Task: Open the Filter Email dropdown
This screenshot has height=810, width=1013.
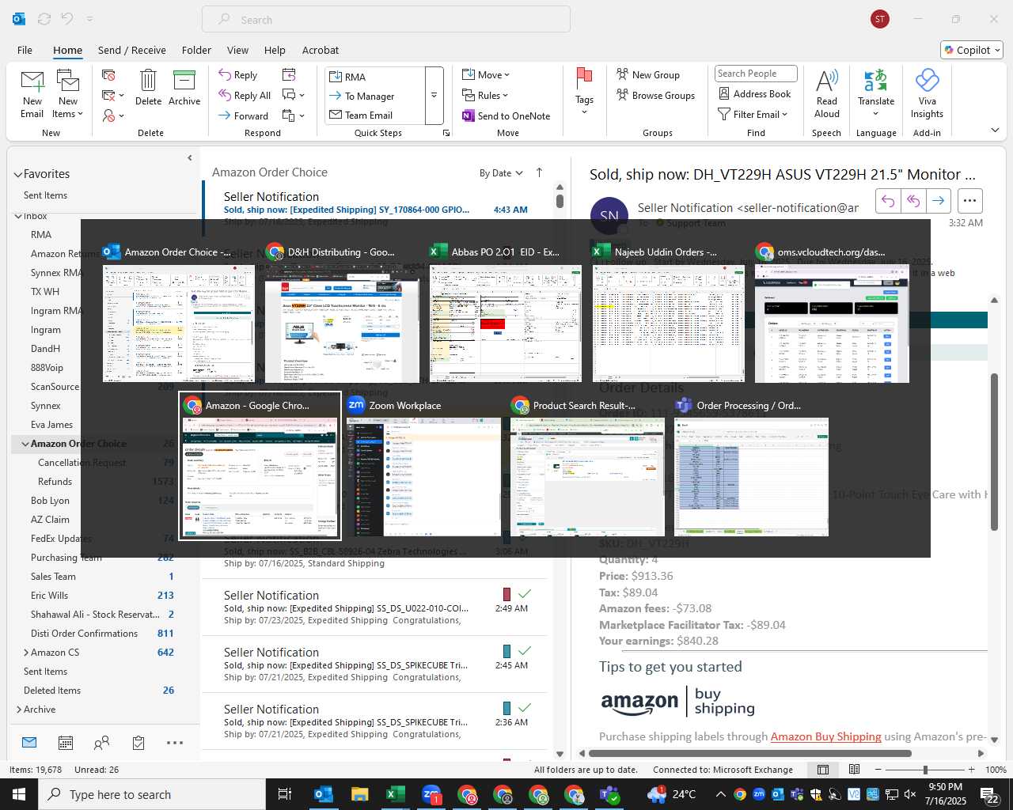Action: point(753,114)
